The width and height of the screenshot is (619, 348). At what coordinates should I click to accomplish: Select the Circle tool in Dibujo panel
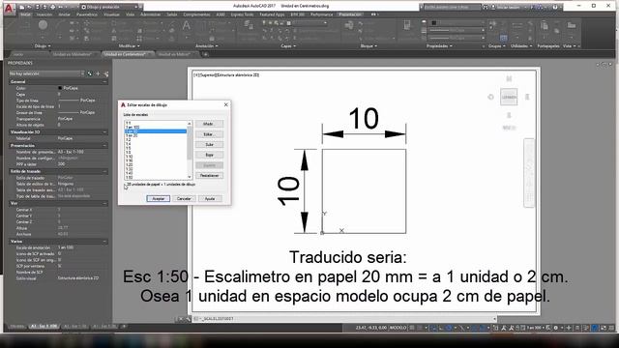[x=43, y=25]
